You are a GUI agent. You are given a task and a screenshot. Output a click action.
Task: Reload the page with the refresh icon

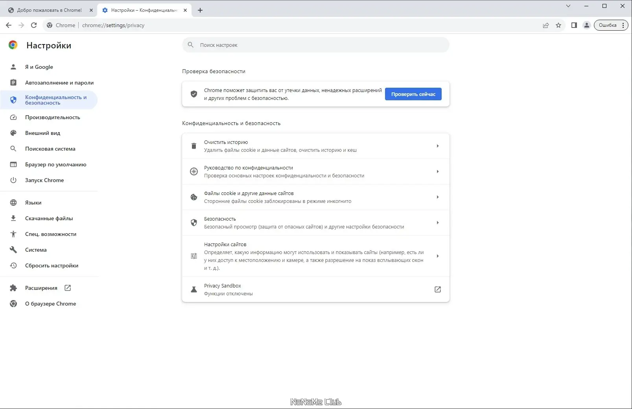(34, 25)
